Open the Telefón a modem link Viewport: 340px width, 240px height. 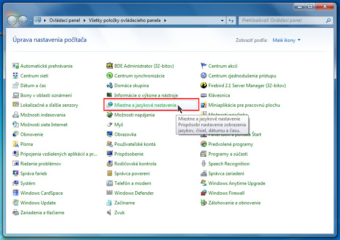pos(133,183)
